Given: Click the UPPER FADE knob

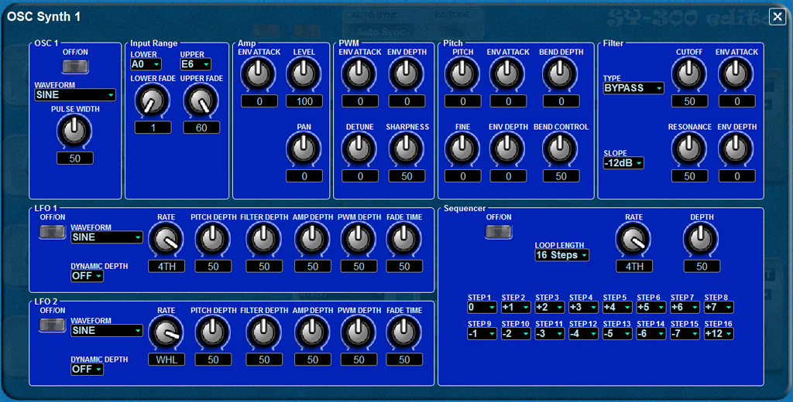Looking at the screenshot, I should click(x=201, y=100).
